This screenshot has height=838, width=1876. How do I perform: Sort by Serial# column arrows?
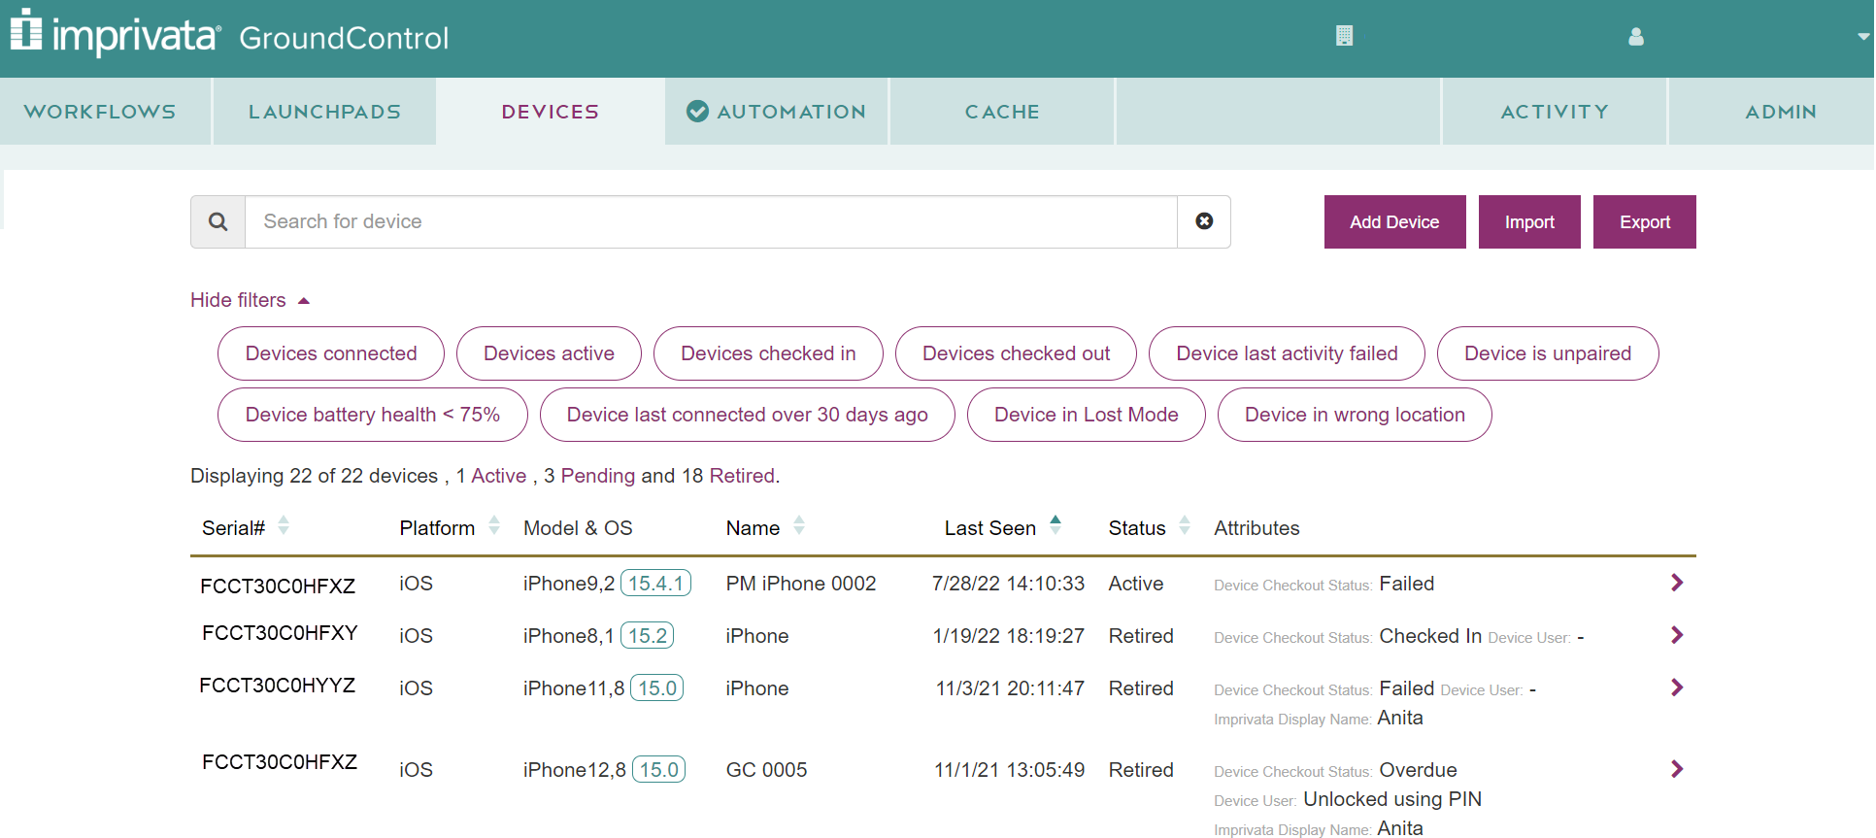284,526
